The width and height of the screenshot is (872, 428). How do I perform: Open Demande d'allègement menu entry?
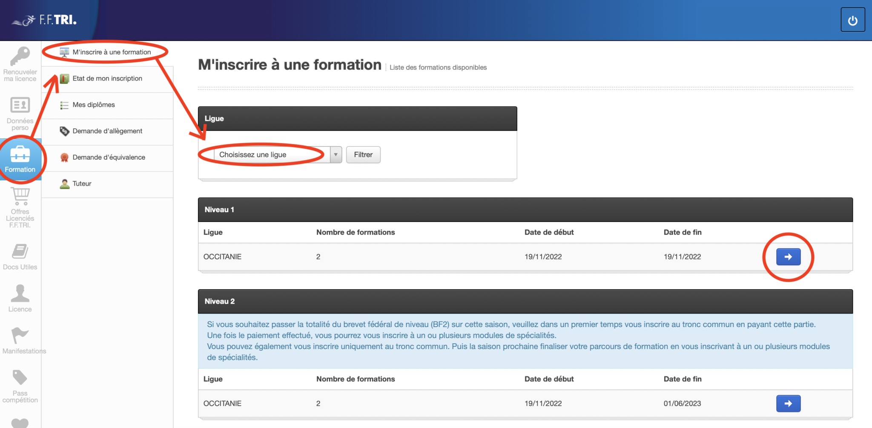107,131
